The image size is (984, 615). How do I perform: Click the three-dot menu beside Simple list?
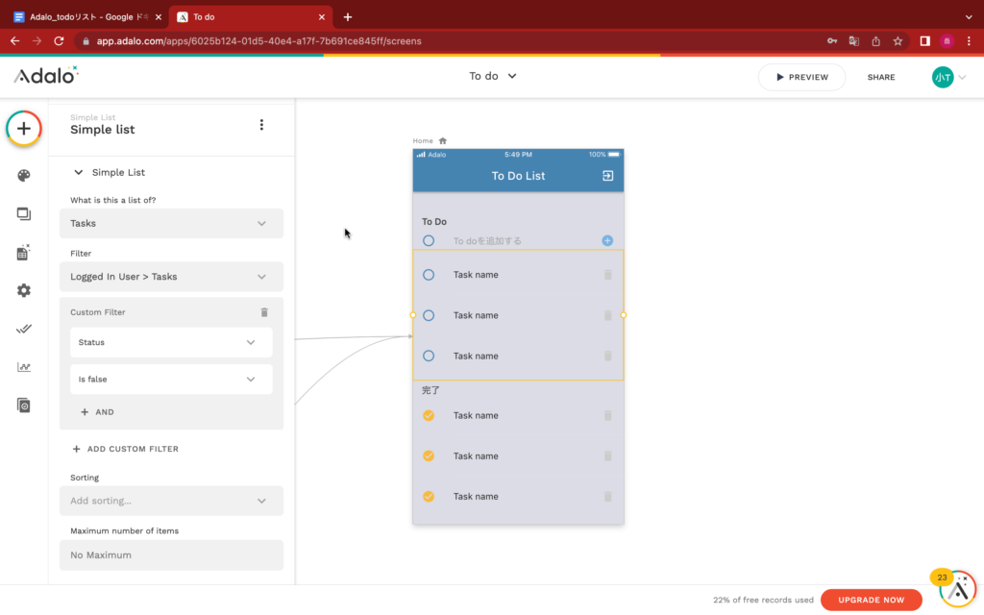click(x=261, y=125)
